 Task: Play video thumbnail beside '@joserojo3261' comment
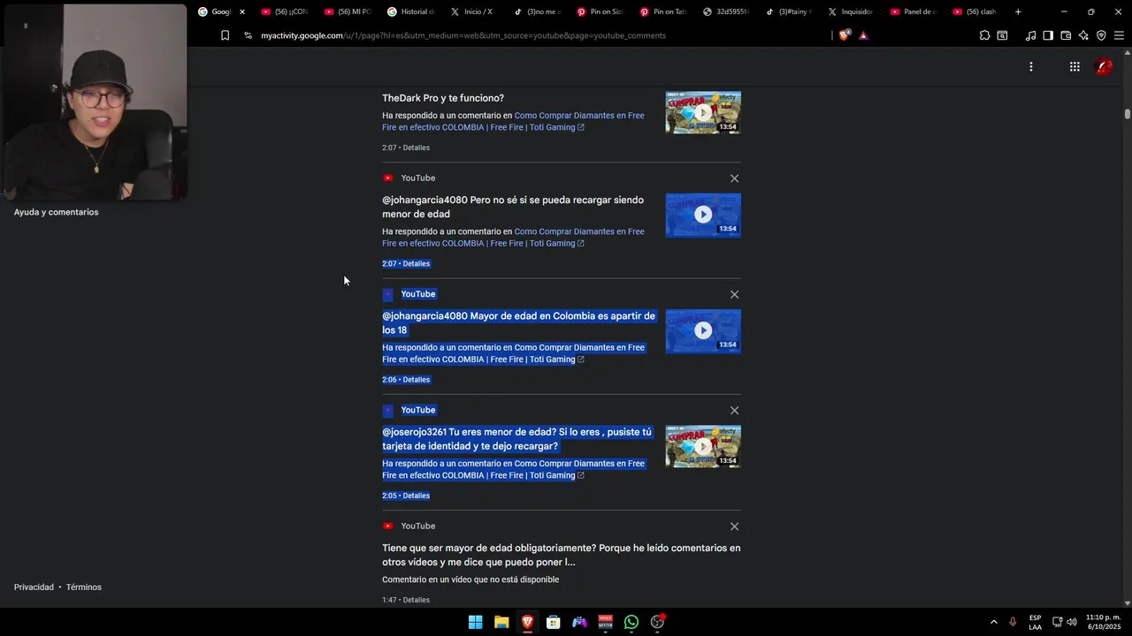click(703, 446)
